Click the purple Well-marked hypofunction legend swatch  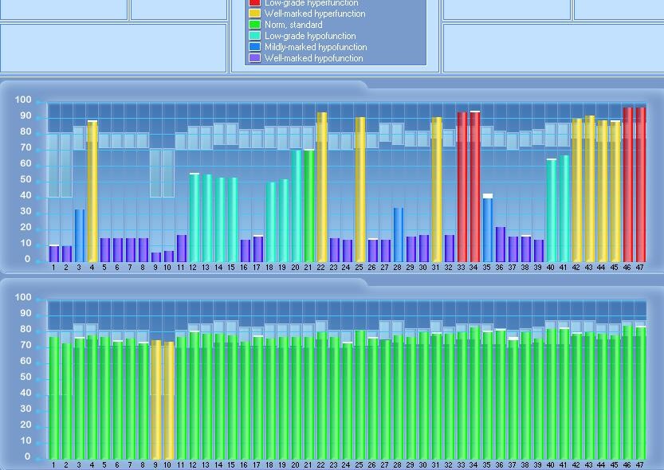pos(255,58)
